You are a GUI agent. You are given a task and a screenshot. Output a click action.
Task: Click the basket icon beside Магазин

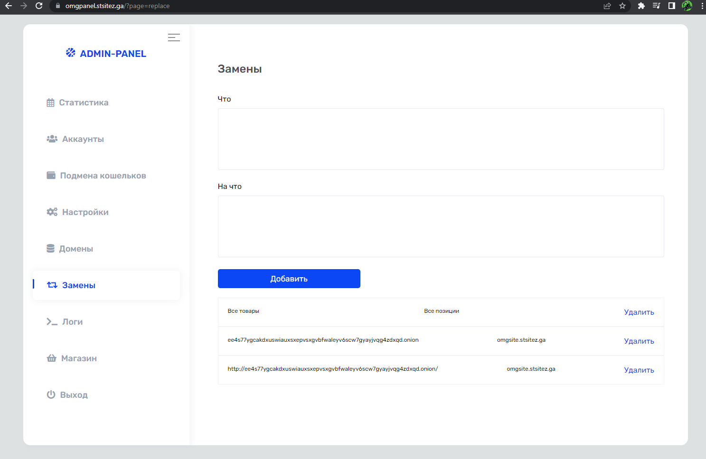tap(51, 358)
